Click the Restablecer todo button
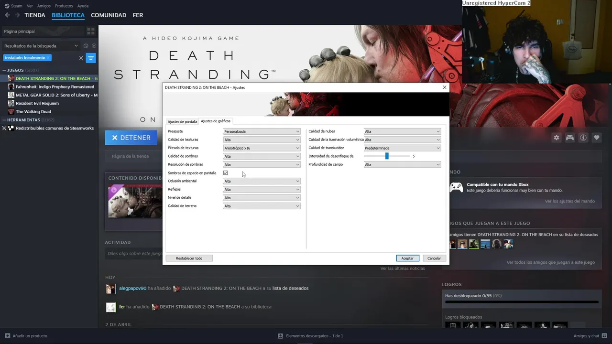This screenshot has width=612, height=344. [x=189, y=258]
